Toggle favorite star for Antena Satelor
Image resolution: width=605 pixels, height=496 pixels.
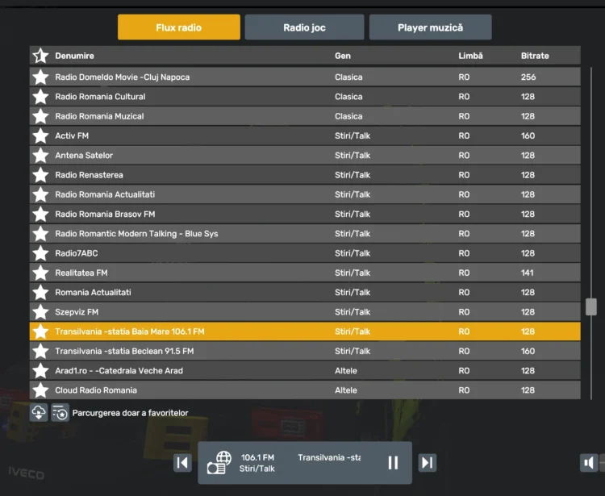[x=40, y=155]
